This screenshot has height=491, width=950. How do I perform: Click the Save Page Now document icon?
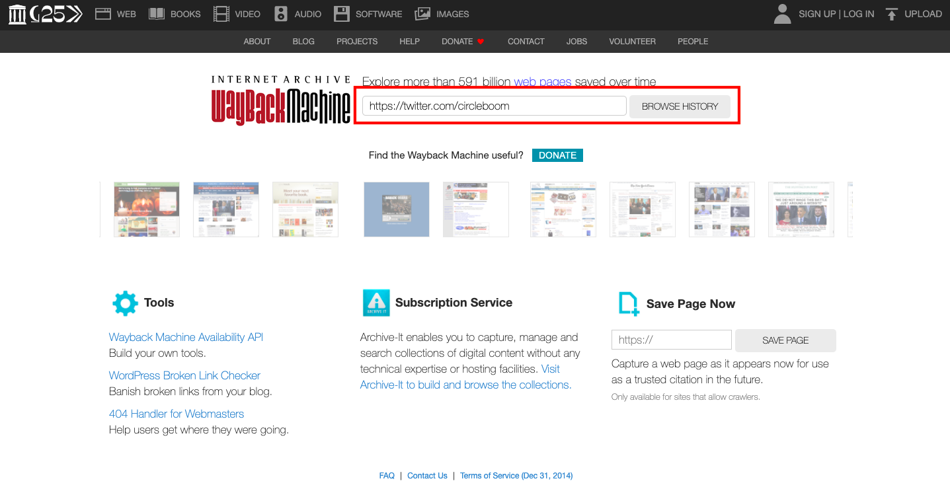click(629, 304)
